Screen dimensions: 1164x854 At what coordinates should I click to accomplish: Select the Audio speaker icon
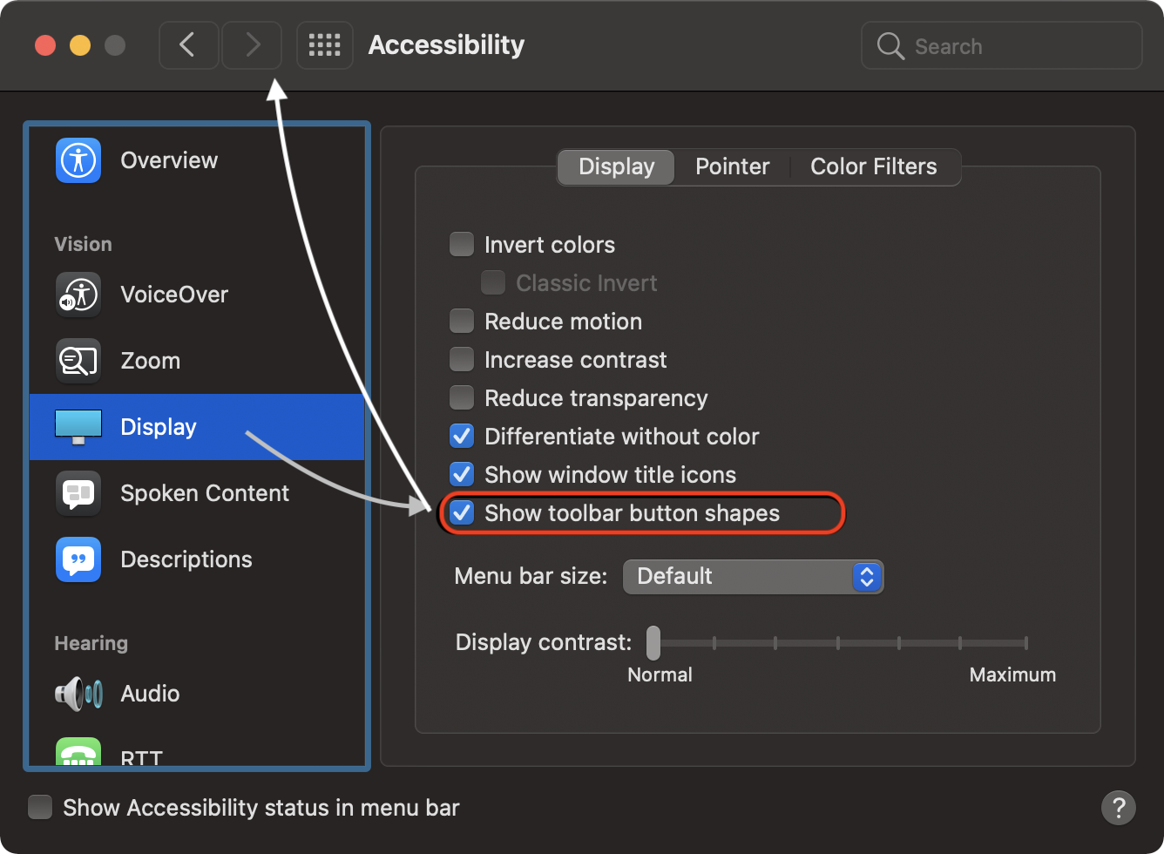[78, 694]
